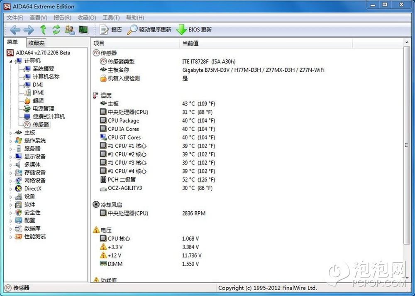Viewport: 415px width, 296px height.
Task: Open the 收藏(O) menu
Action: [x=87, y=18]
